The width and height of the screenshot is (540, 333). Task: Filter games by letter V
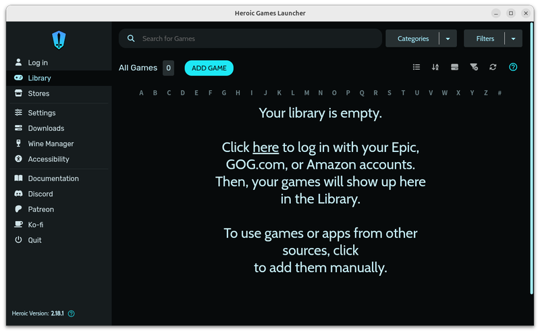[431, 93]
